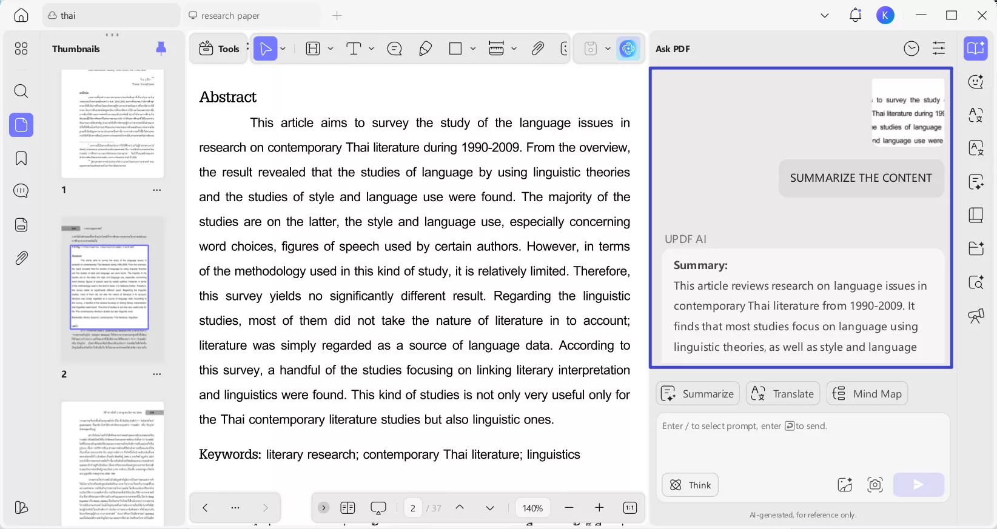Expand the save options dropdown arrow
The height and width of the screenshot is (529, 997).
[608, 48]
